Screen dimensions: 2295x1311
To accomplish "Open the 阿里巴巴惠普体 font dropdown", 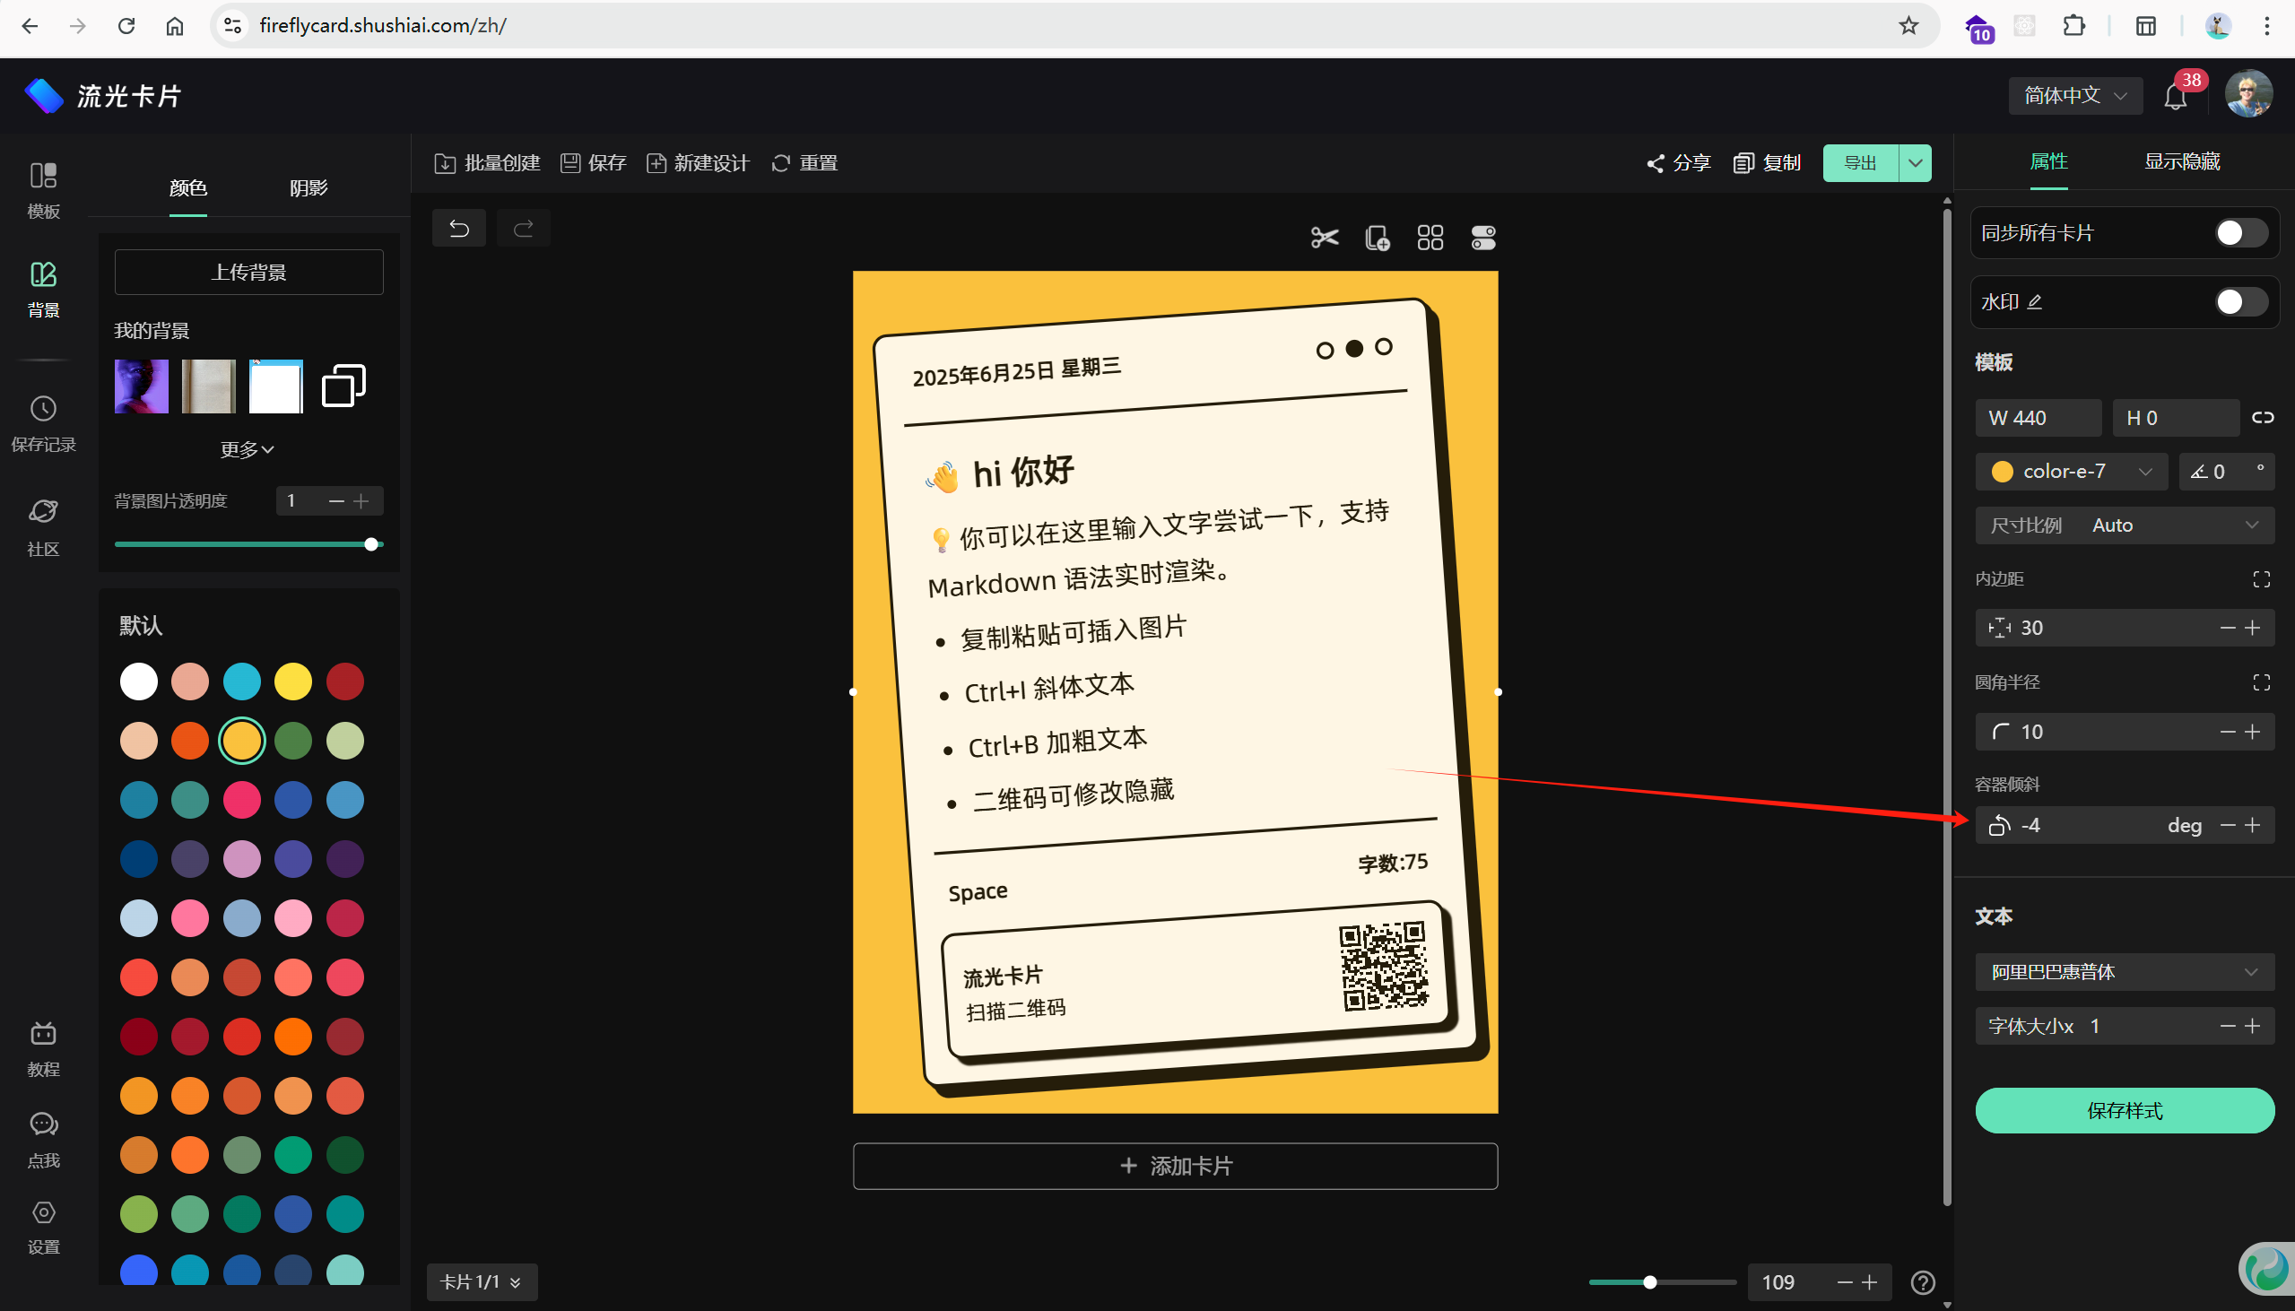I will coord(2124,971).
